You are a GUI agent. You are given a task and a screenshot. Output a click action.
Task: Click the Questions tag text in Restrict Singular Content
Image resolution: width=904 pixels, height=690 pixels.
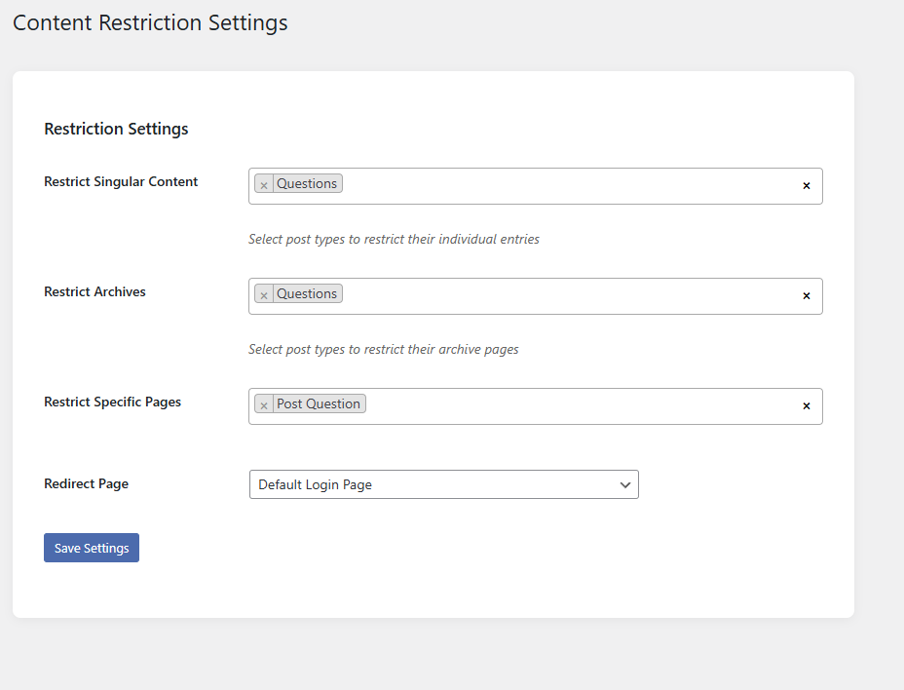tap(307, 183)
